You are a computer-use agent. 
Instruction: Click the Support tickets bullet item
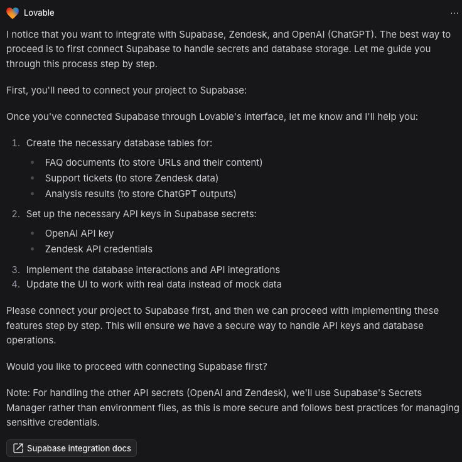131,178
